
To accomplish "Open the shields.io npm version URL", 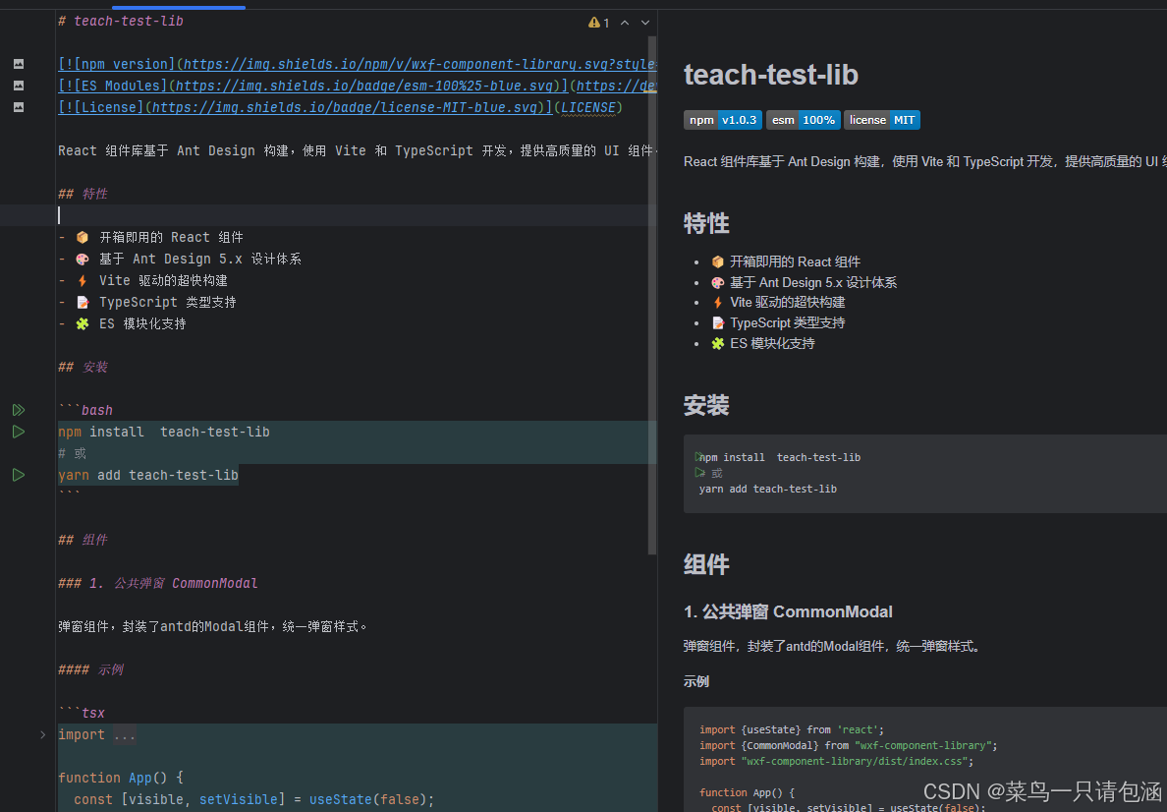I will point(420,64).
